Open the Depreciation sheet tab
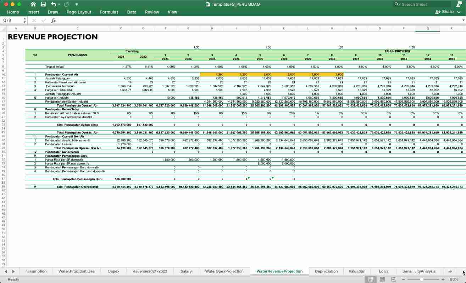 point(326,271)
